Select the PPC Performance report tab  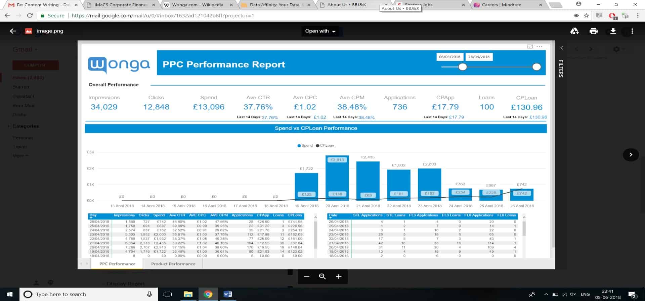pyautogui.click(x=117, y=264)
